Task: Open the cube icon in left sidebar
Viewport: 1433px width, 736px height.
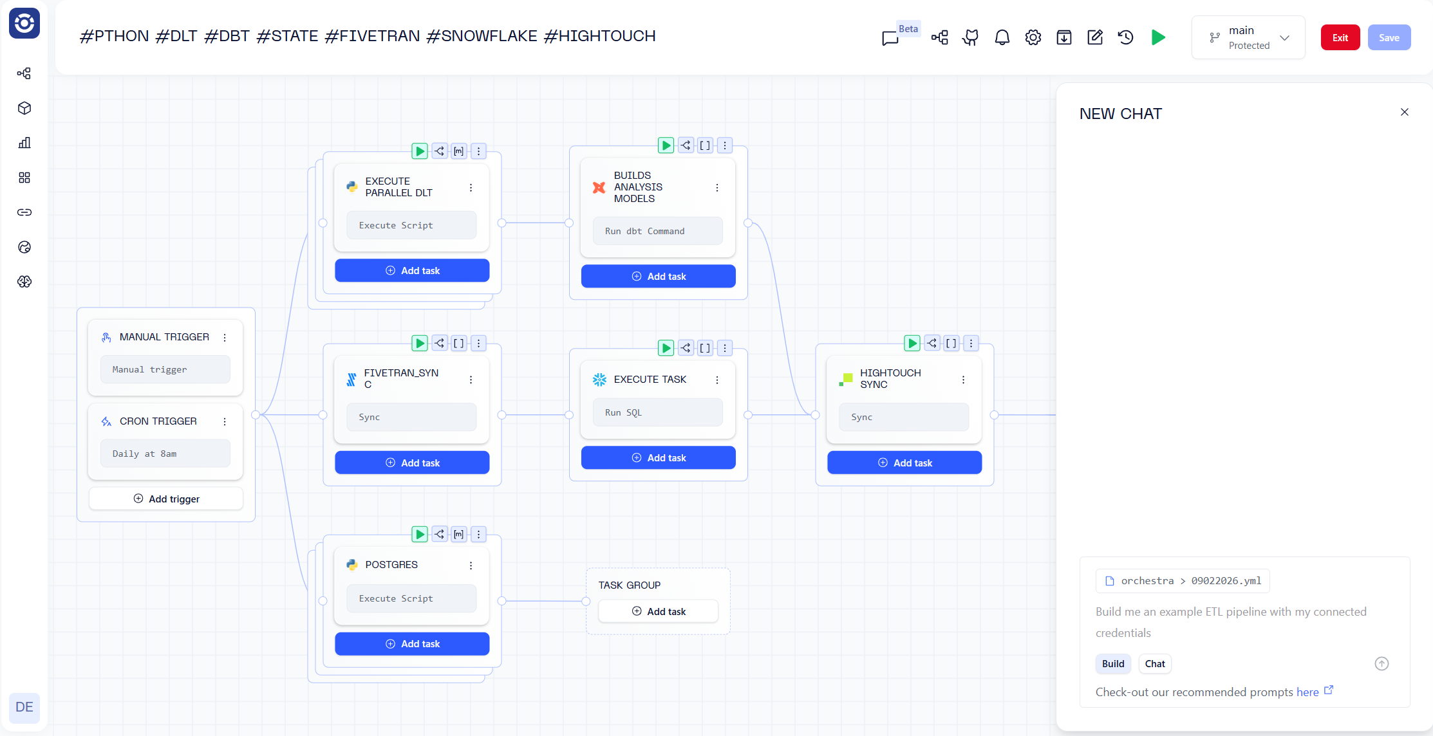Action: point(24,108)
